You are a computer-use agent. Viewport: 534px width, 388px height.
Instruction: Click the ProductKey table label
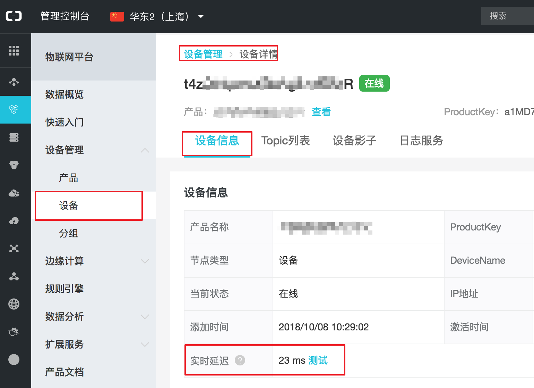pyautogui.click(x=475, y=227)
